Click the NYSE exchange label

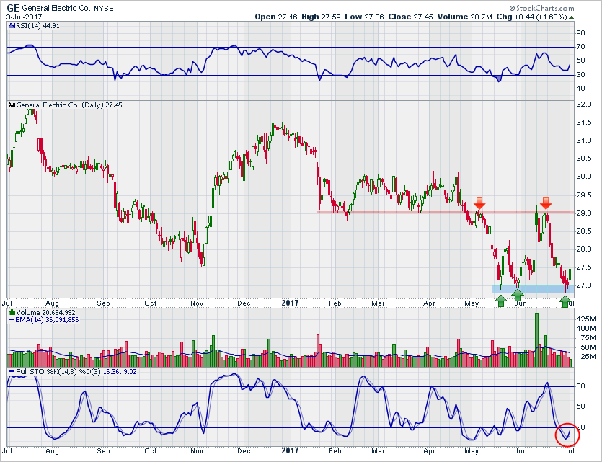[x=104, y=9]
